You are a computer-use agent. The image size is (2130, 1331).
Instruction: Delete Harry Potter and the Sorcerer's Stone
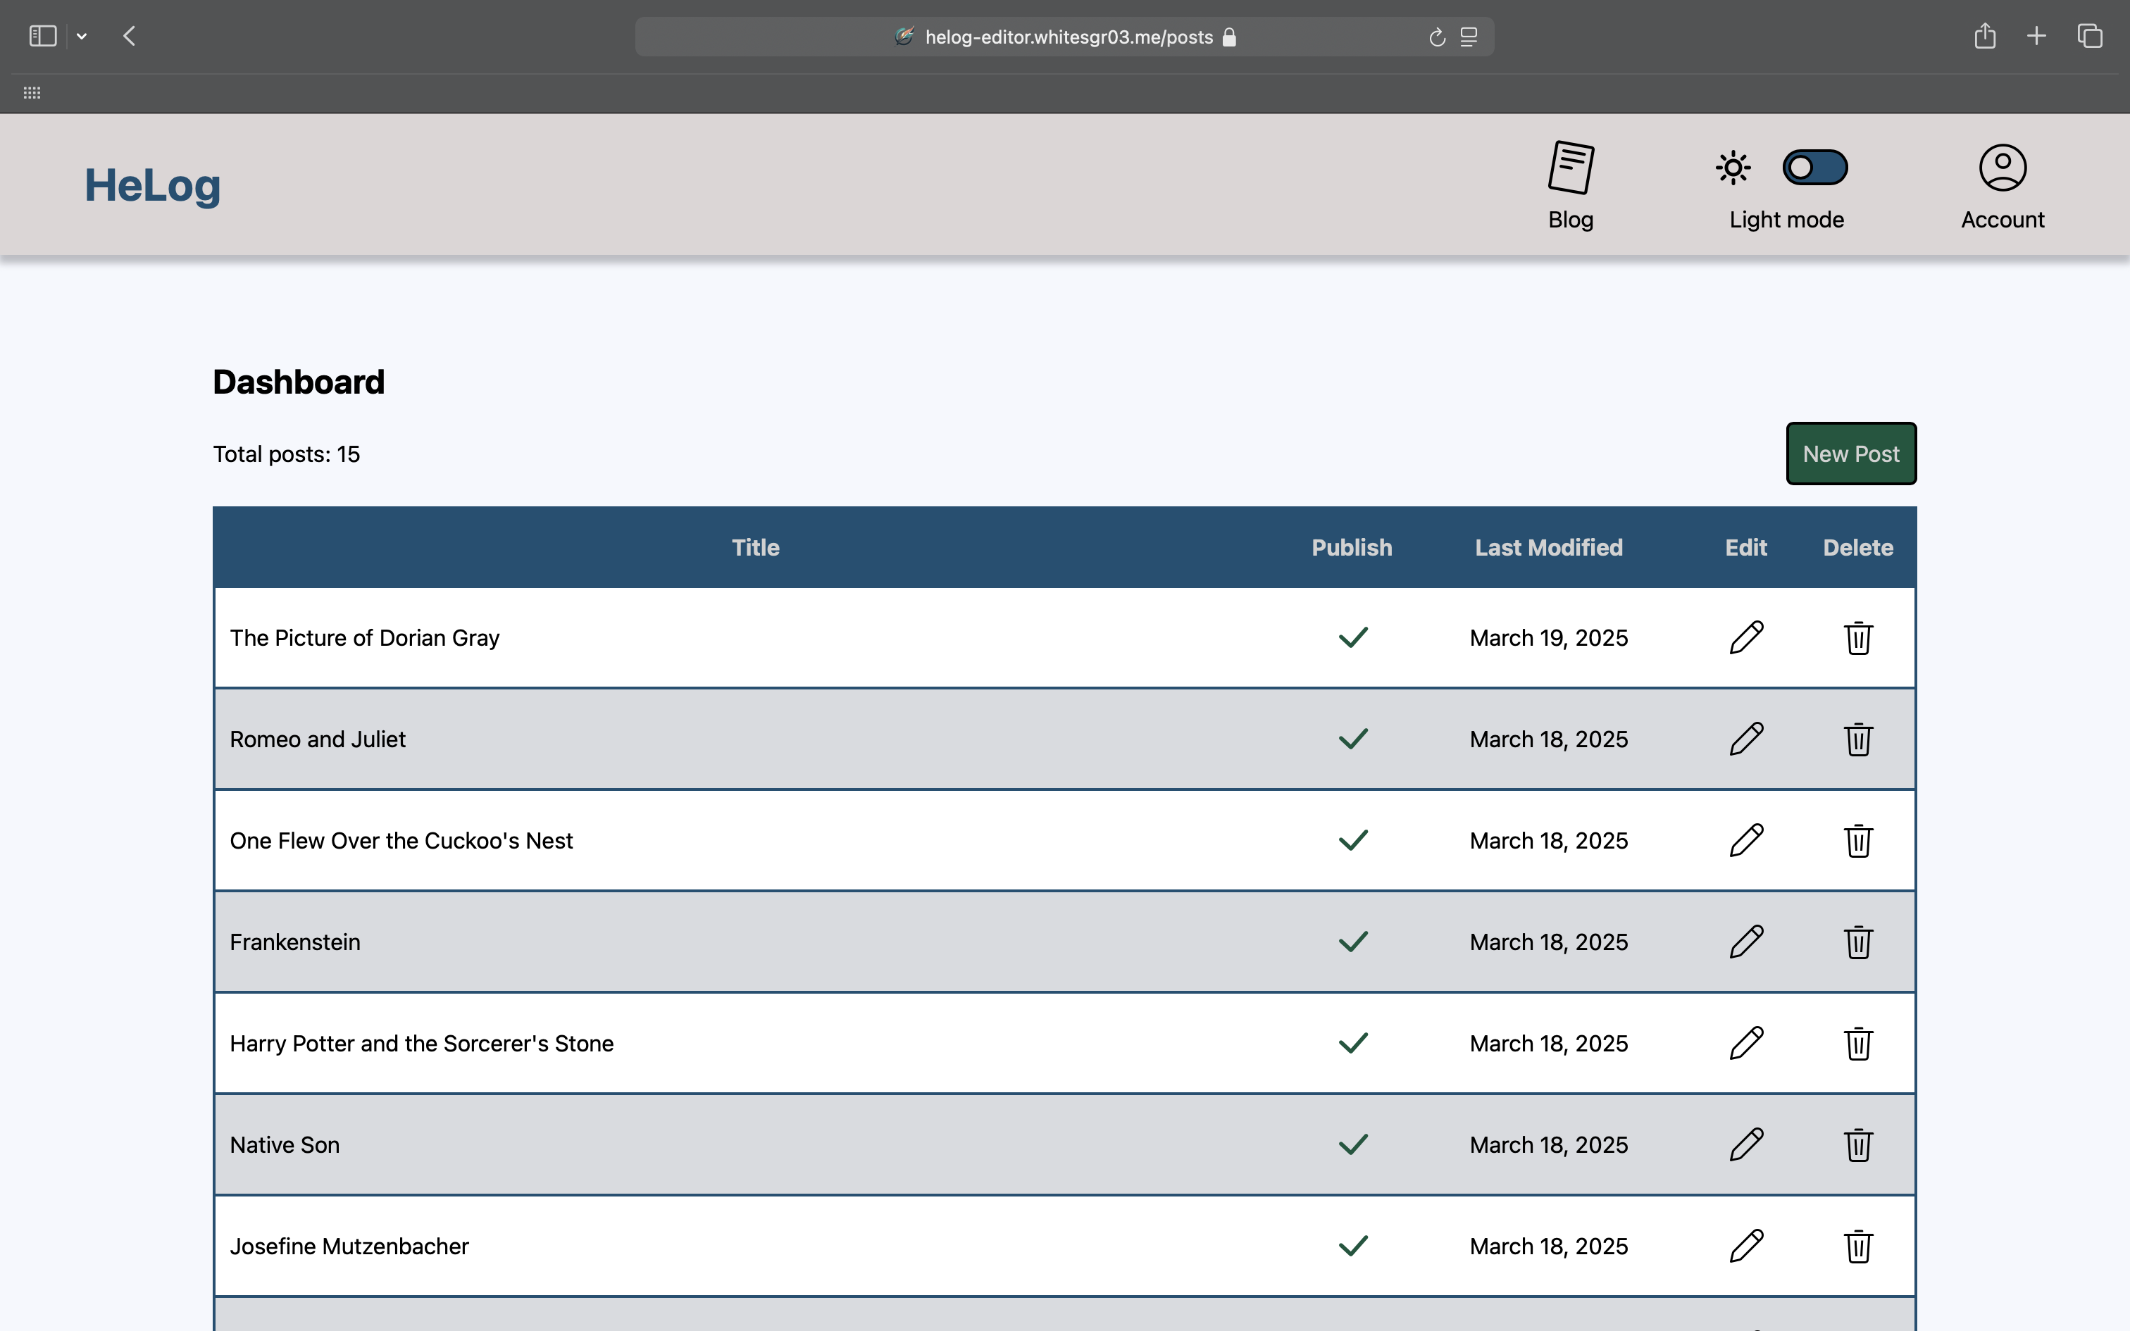[1858, 1043]
